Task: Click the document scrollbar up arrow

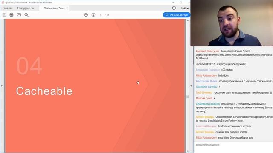Action: [188, 20]
